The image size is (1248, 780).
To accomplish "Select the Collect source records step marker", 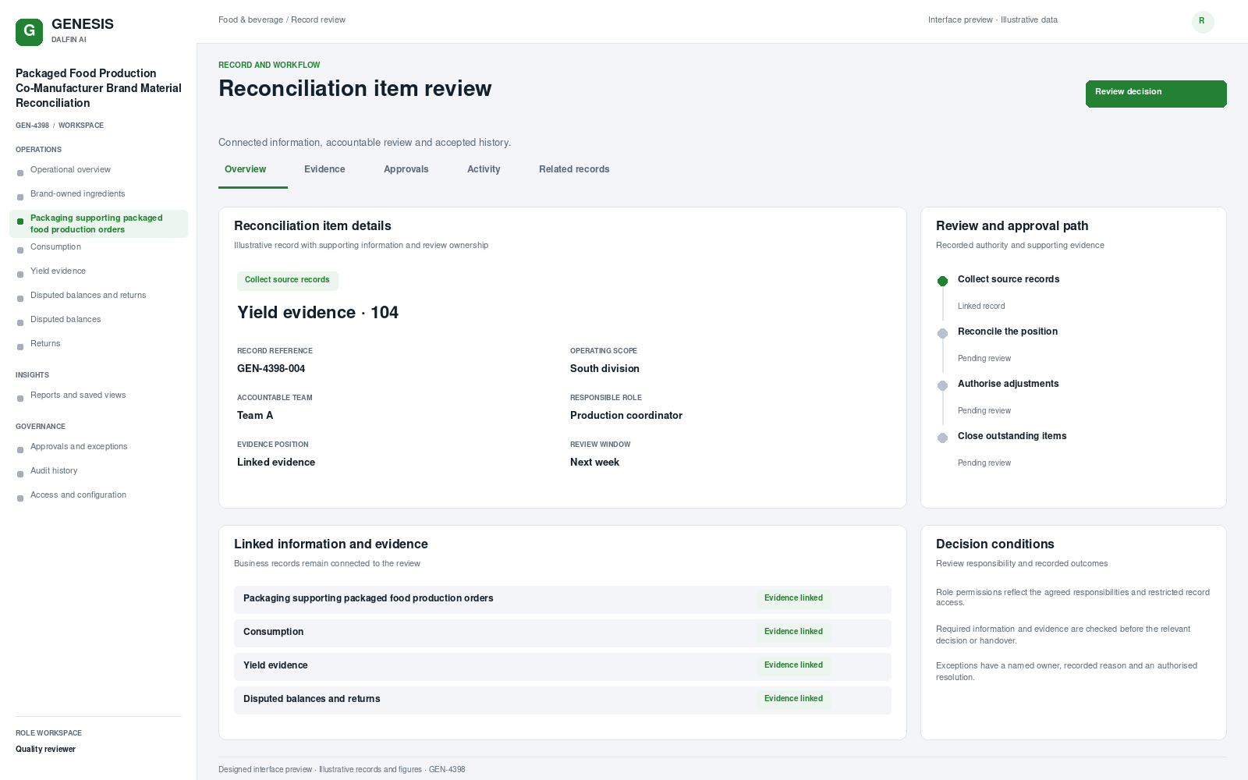I will [x=942, y=281].
